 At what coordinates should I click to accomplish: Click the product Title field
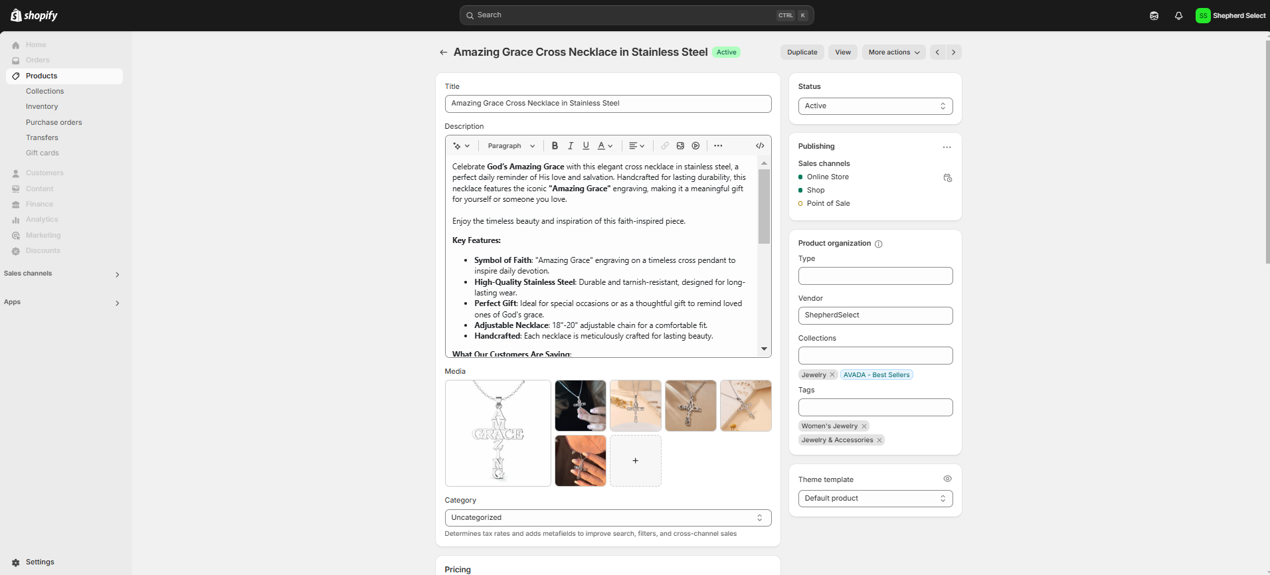click(x=608, y=104)
